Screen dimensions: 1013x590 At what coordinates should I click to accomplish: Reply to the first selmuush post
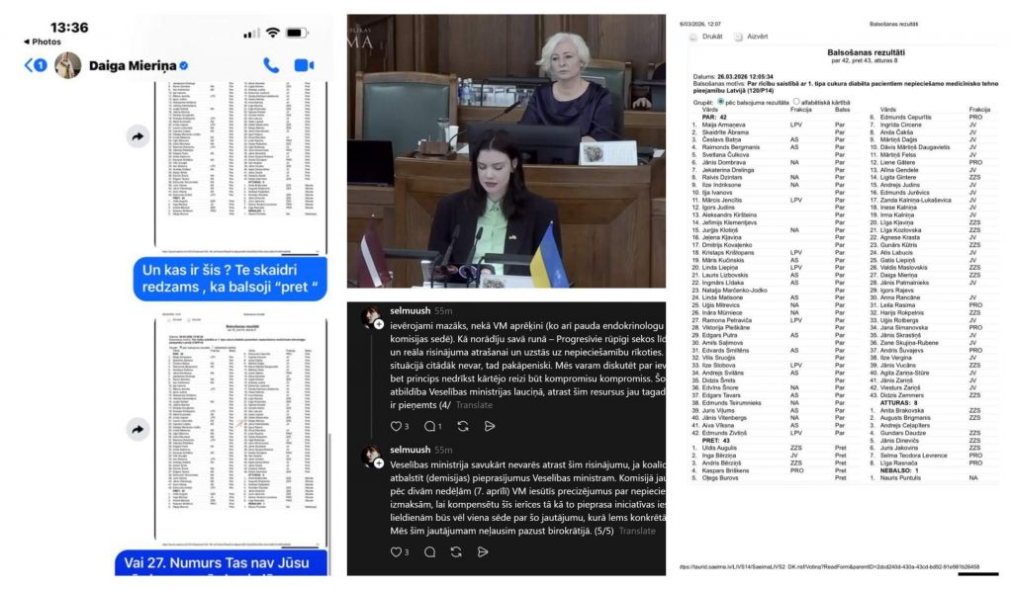pos(429,426)
